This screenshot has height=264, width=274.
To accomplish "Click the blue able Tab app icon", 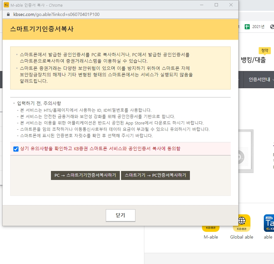I will click(269, 223).
